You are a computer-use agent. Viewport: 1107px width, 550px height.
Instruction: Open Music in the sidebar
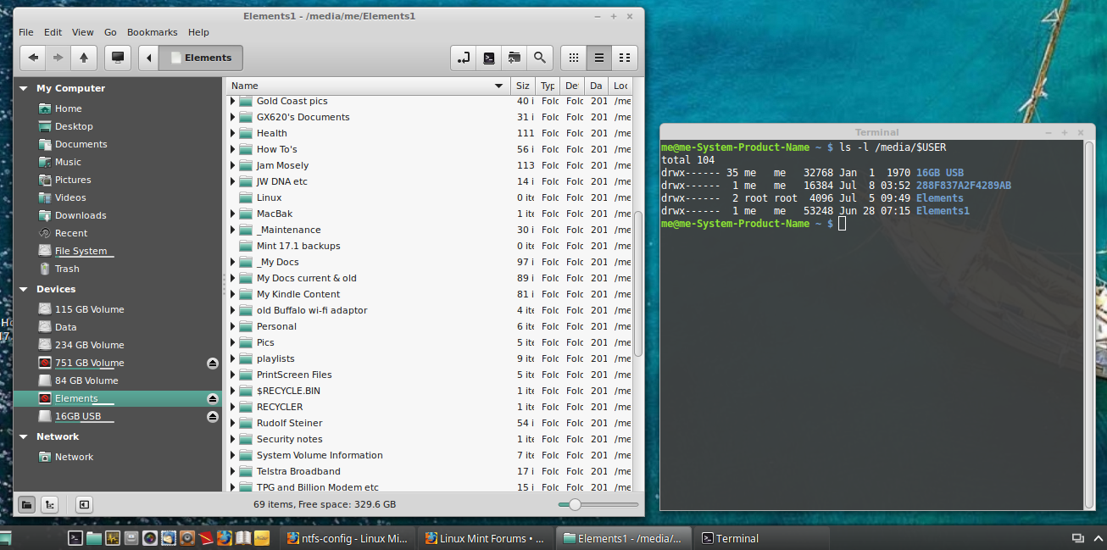tap(68, 162)
